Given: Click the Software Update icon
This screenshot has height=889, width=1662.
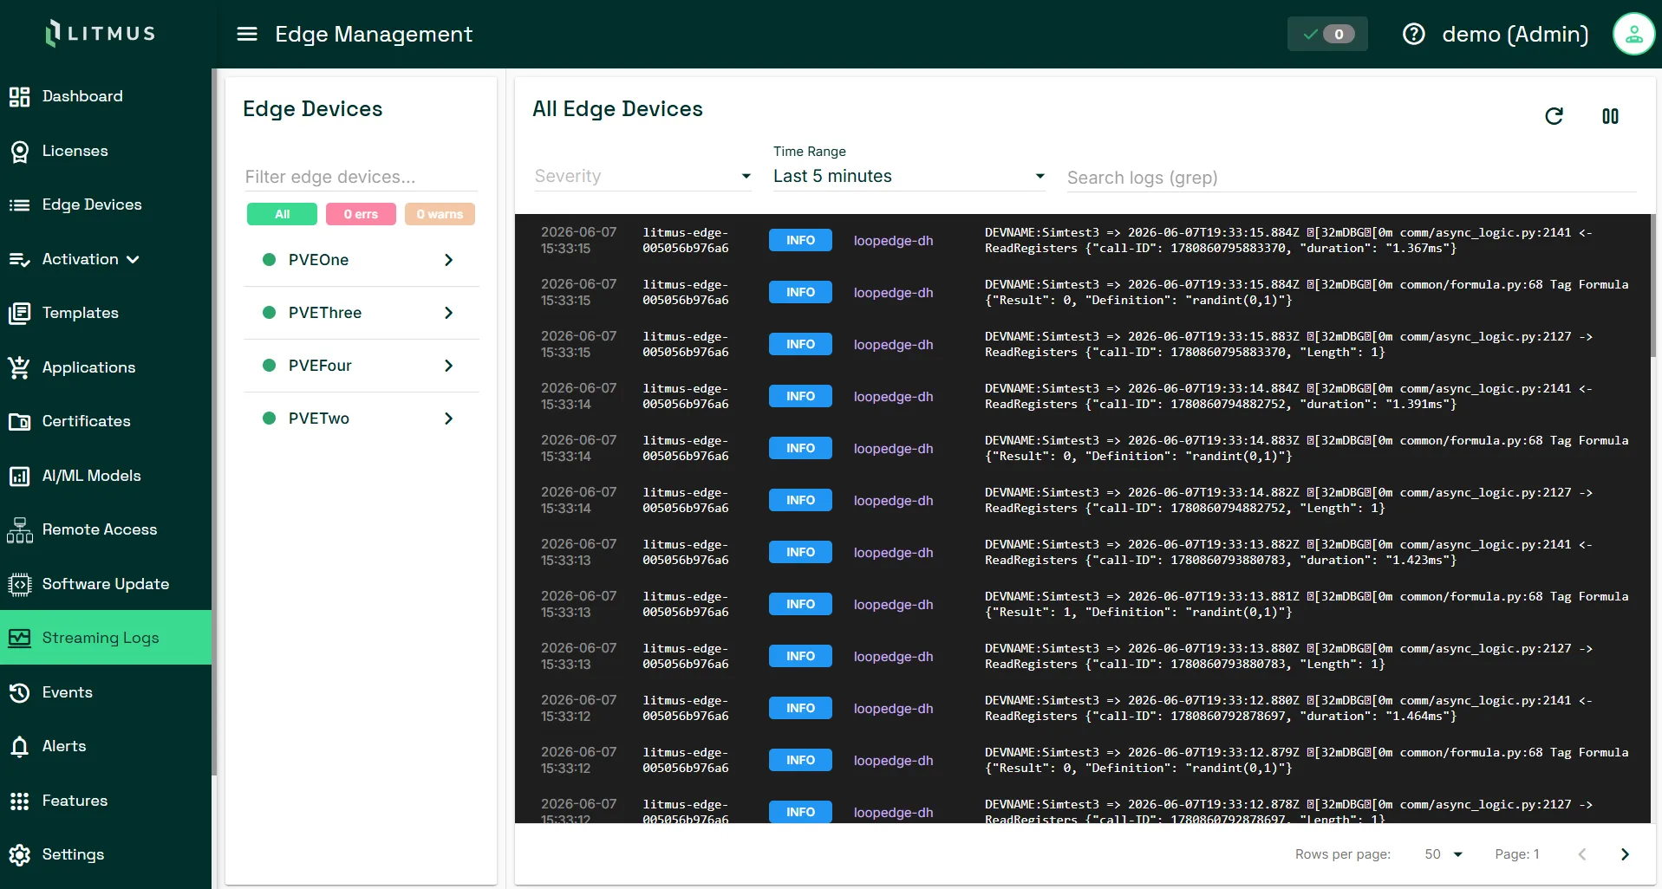Looking at the screenshot, I should click(x=19, y=584).
